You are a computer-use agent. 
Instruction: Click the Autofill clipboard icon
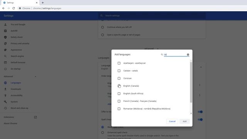pyautogui.click(x=5, y=31)
